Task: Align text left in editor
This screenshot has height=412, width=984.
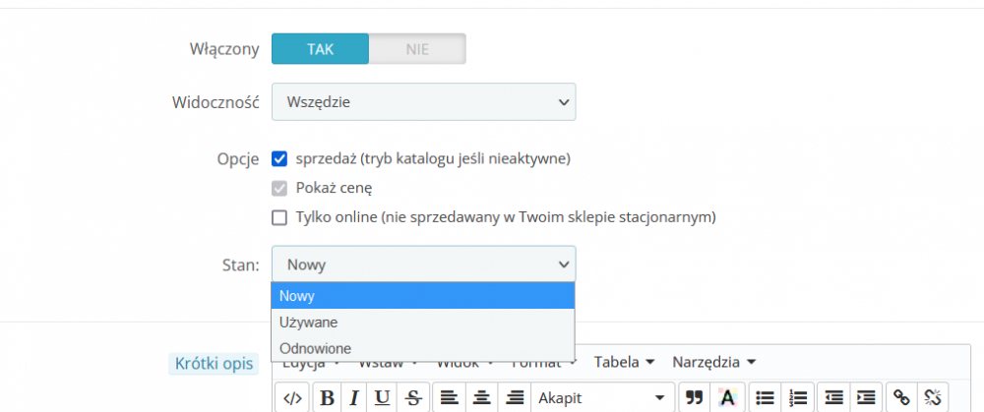Action: [448, 397]
